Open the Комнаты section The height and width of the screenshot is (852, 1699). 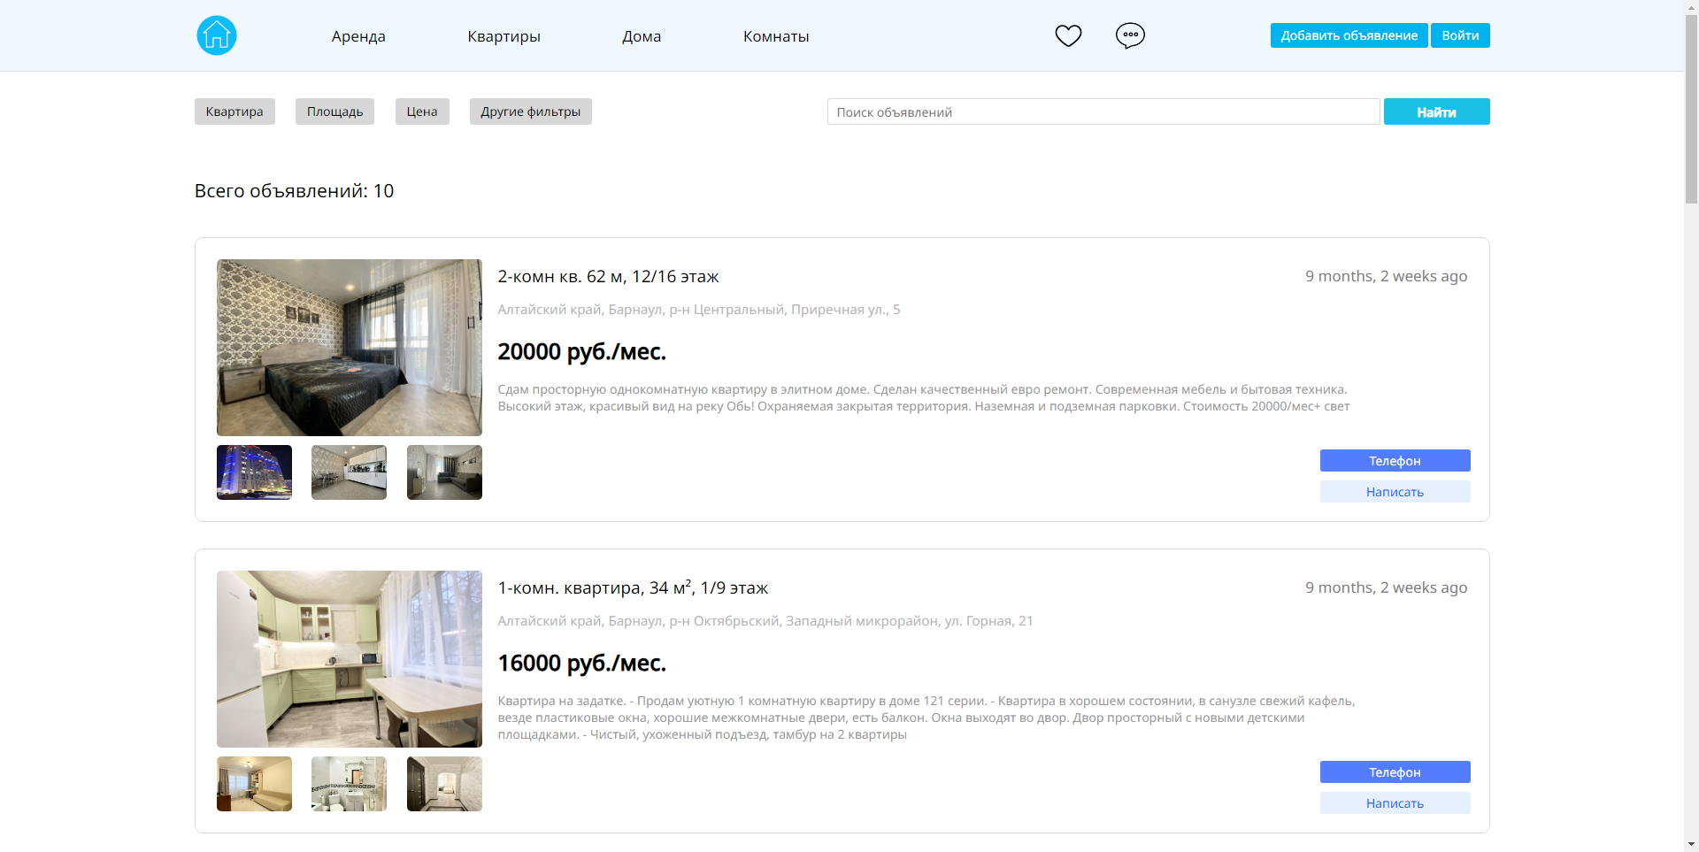tap(776, 36)
